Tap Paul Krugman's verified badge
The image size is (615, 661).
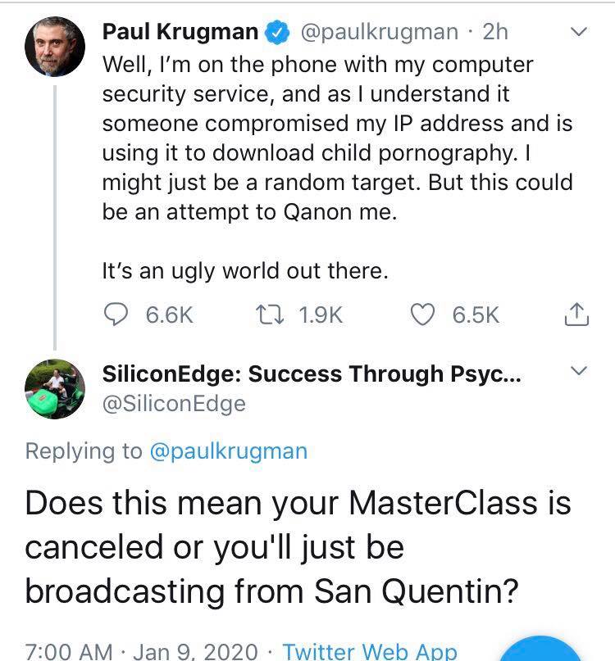280,33
